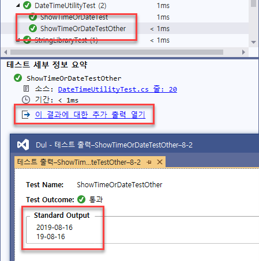Pin the test output tab
The image size is (259, 261).
pyautogui.click(x=149, y=162)
